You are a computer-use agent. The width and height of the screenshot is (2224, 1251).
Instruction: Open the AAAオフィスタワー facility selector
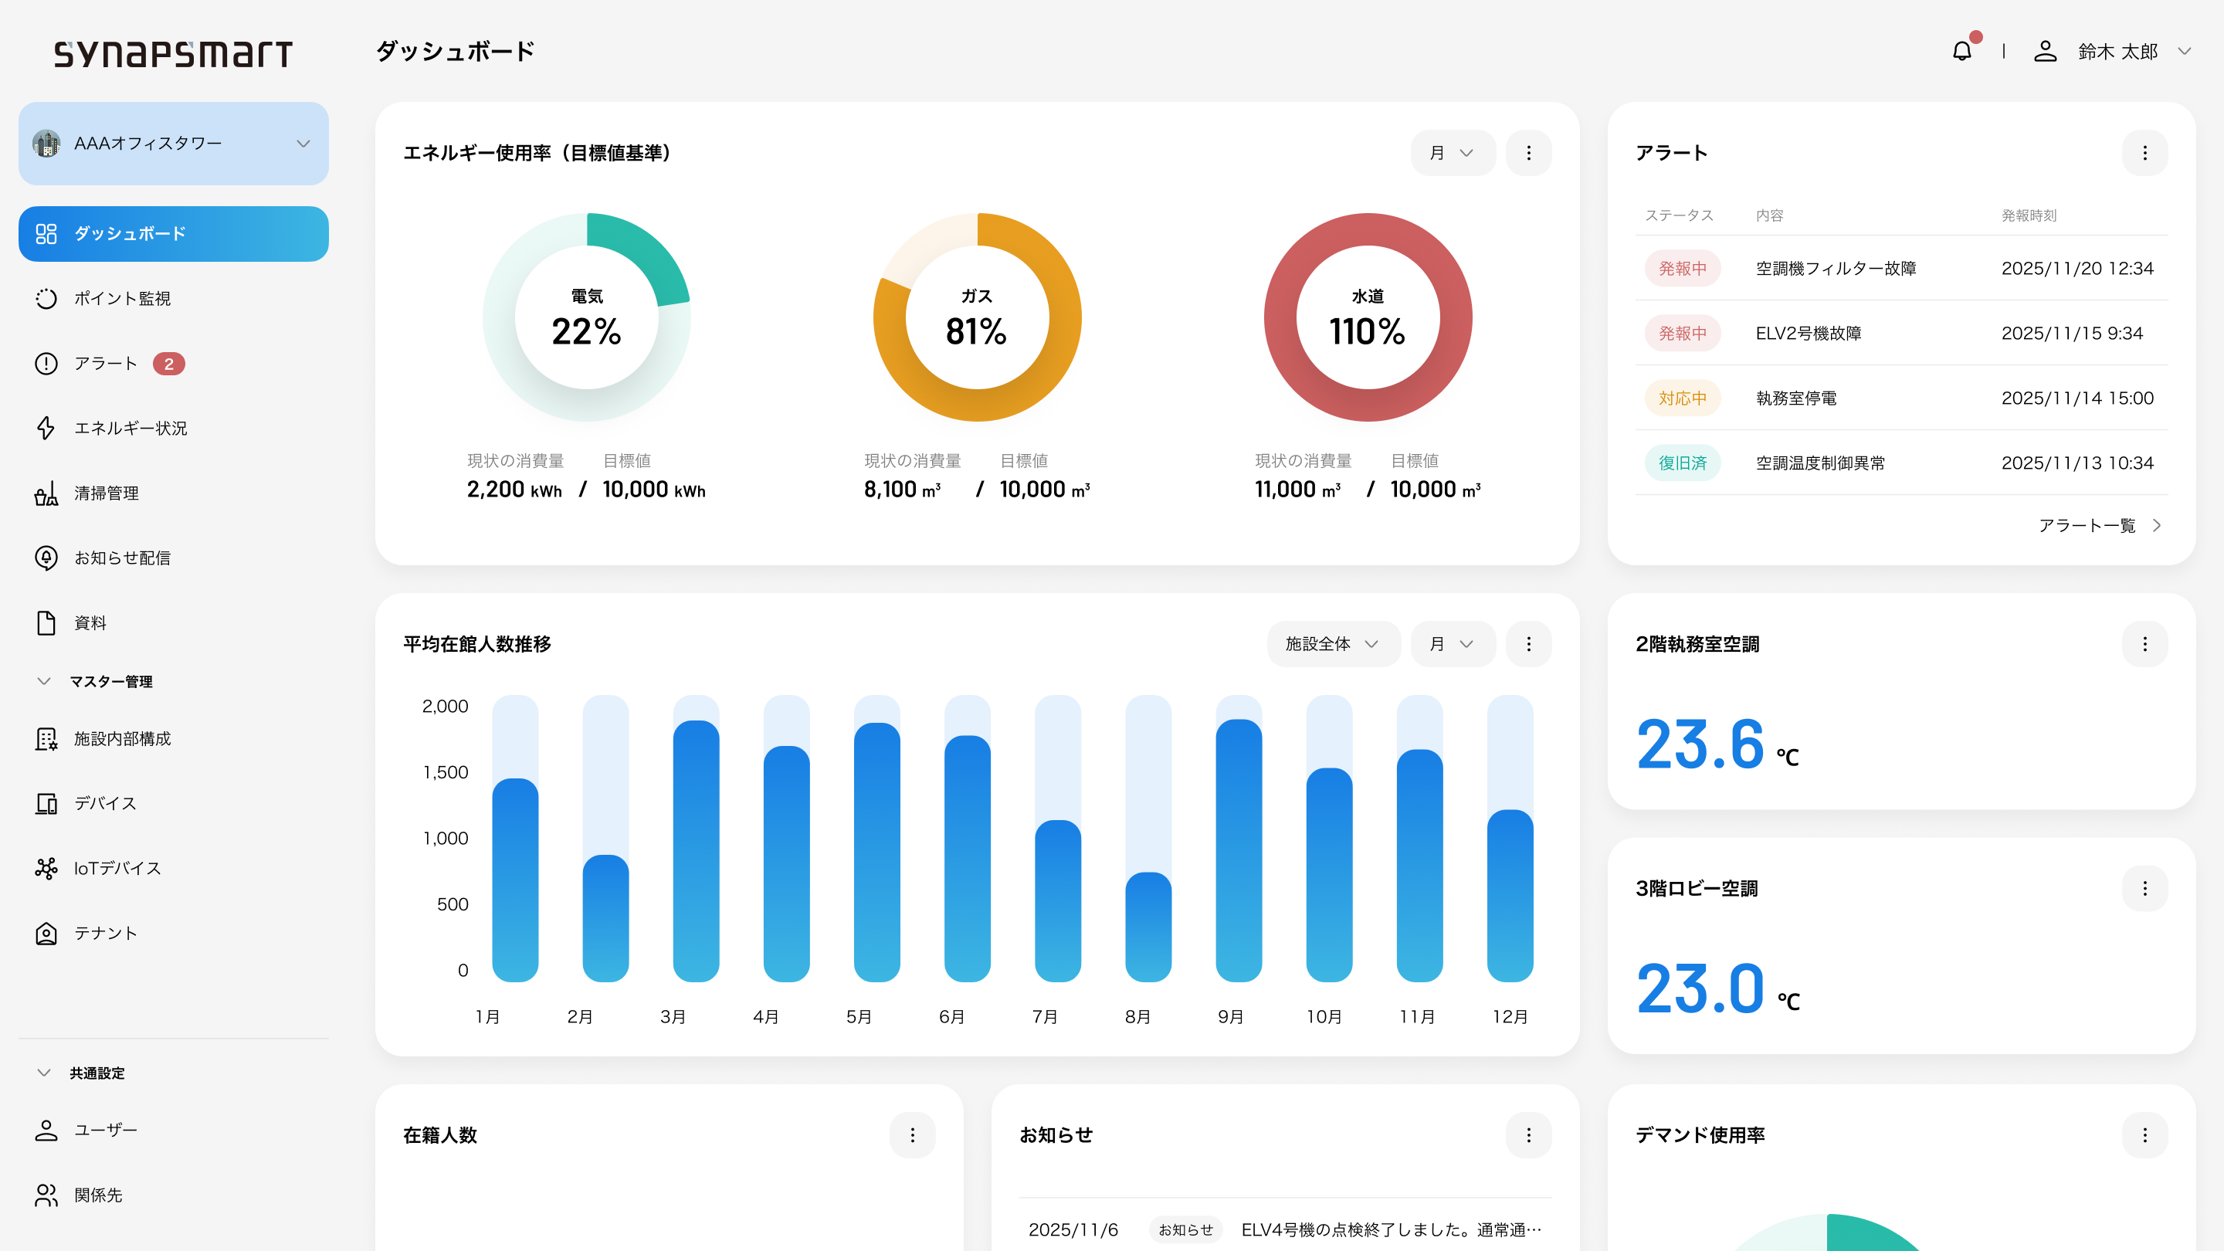coord(174,144)
